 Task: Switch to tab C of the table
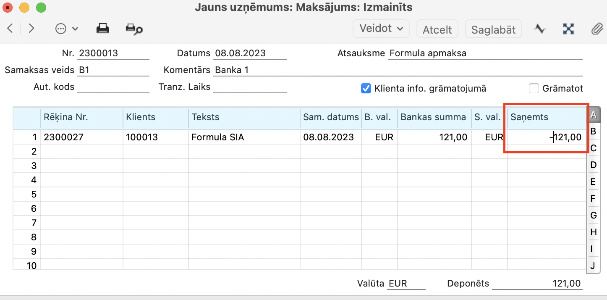(593, 148)
